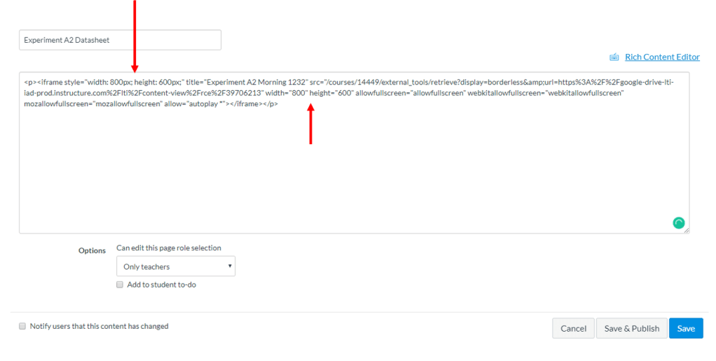Click Save & Publish
The width and height of the screenshot is (716, 361).
631,328
